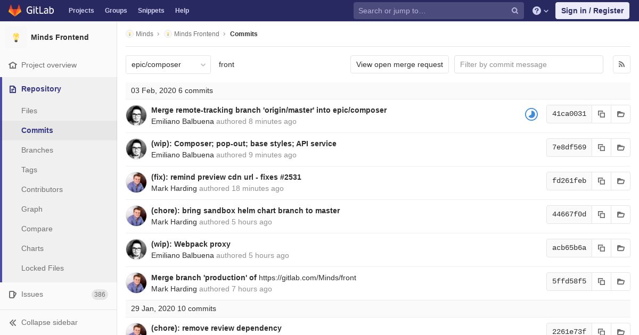
Task: Go to Branches in the sidebar
Action: (37, 150)
